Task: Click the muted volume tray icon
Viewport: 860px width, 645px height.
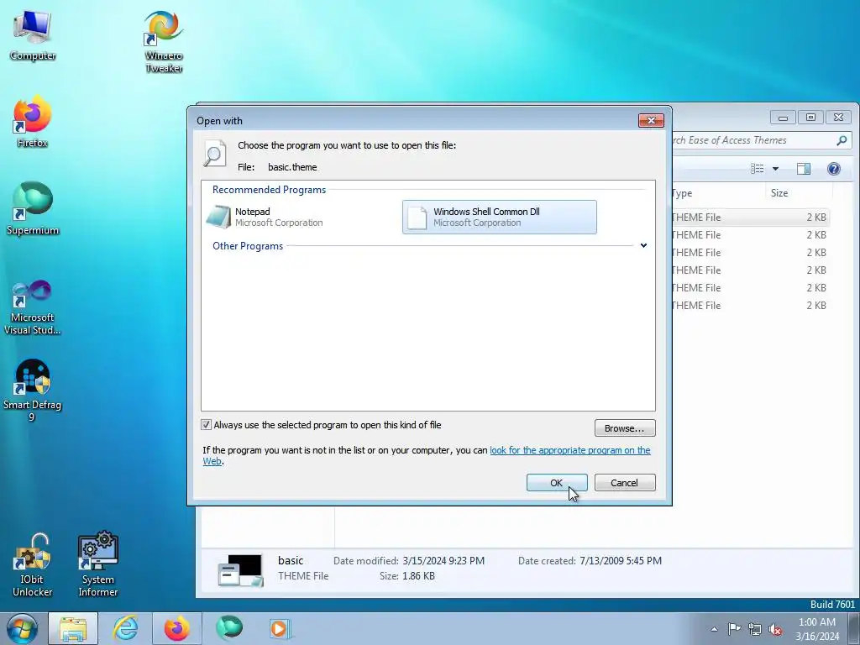Action: (775, 629)
